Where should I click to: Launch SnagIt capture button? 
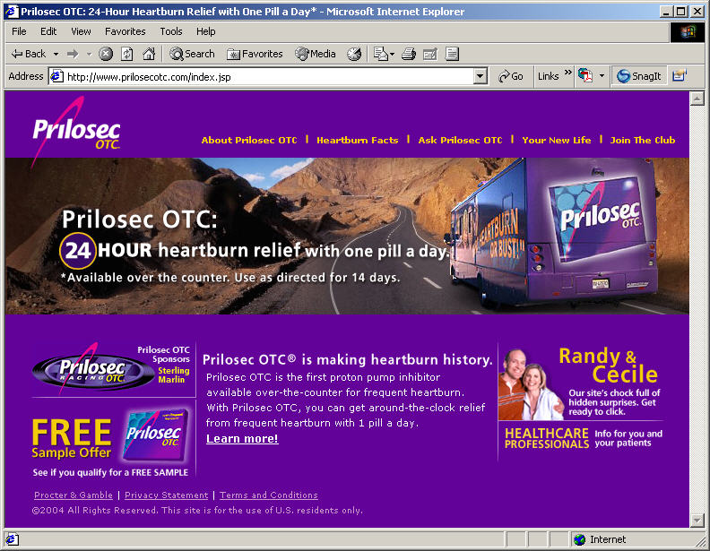point(639,76)
